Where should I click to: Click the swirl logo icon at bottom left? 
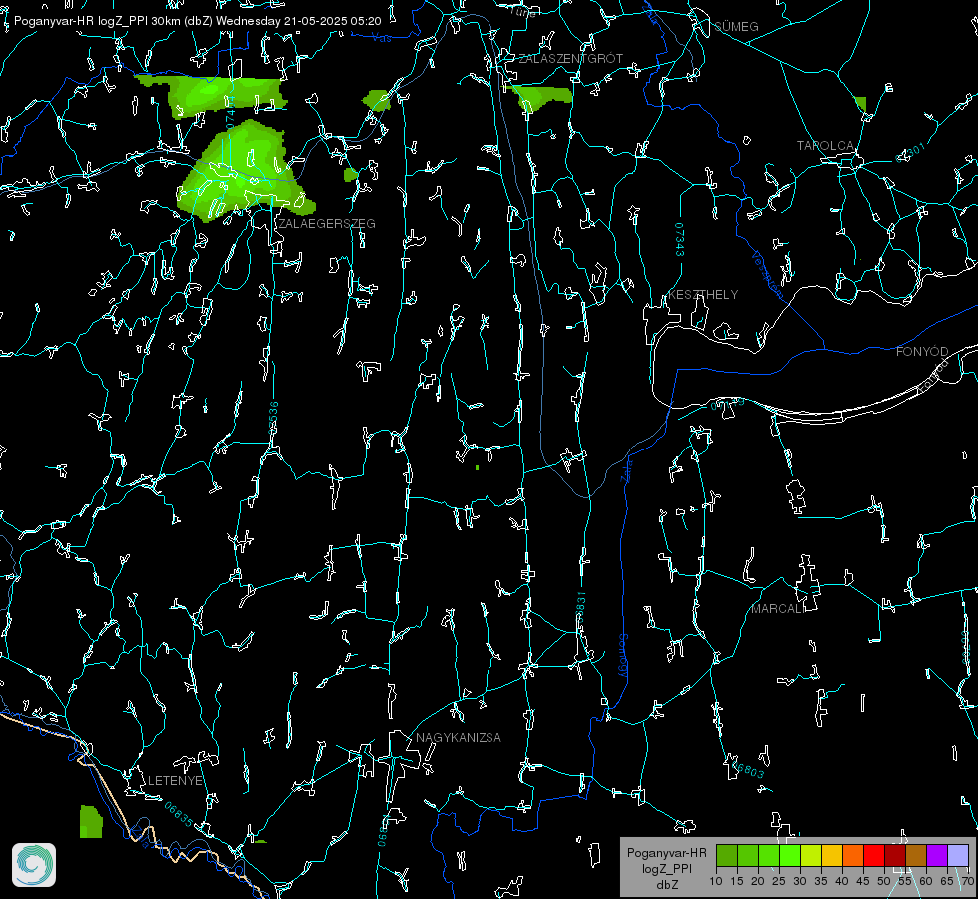click(x=34, y=865)
